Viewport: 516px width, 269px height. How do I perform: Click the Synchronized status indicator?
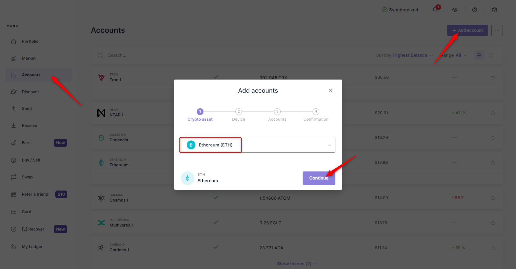(400, 10)
